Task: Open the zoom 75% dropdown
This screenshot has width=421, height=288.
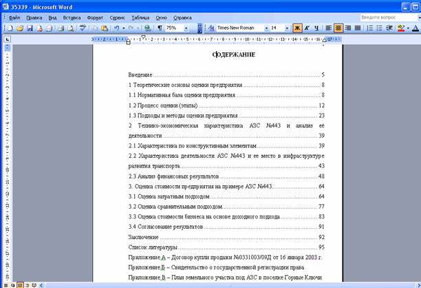Action: tap(186, 28)
